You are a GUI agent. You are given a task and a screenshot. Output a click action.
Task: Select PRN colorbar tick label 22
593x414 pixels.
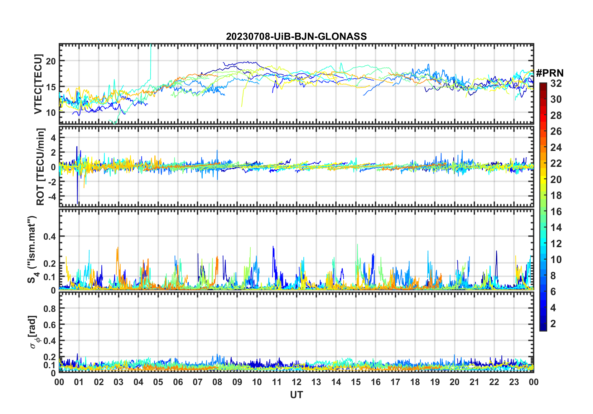pyautogui.click(x=556, y=163)
